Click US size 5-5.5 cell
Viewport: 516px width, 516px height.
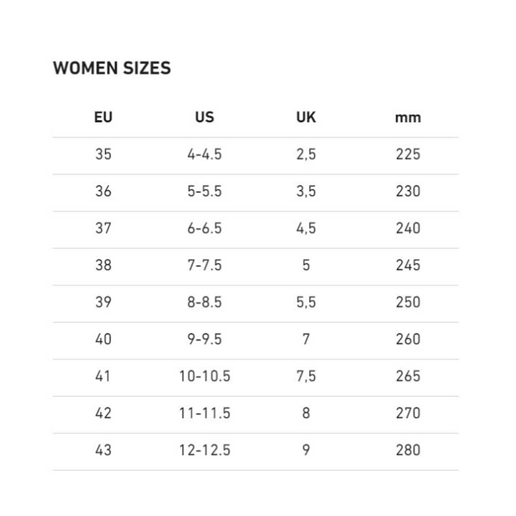point(205,191)
